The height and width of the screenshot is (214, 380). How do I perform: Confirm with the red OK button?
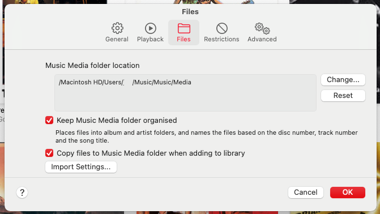click(348, 192)
